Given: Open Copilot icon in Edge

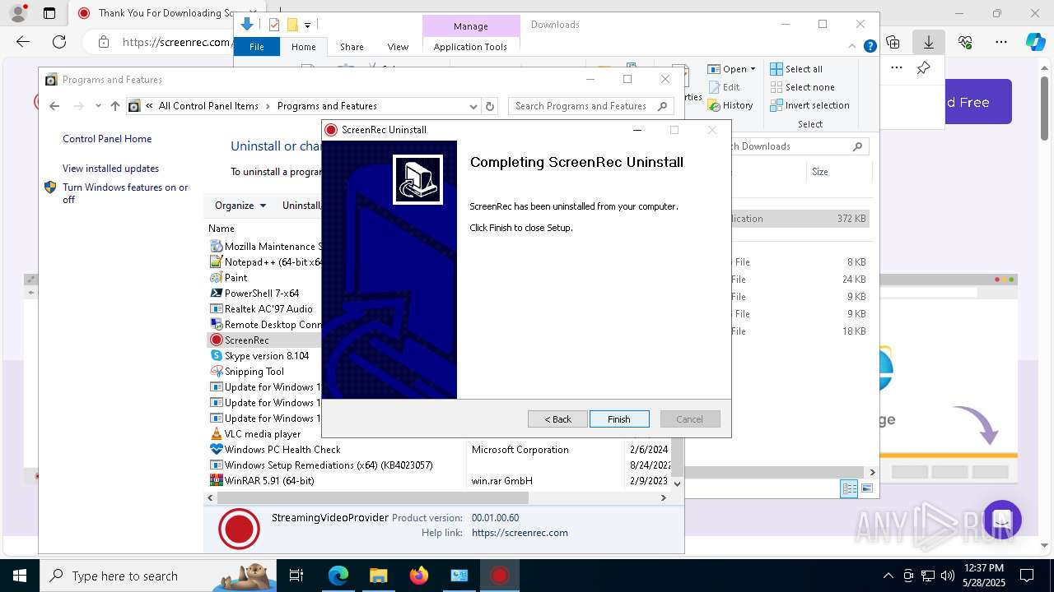Looking at the screenshot, I should point(1035,42).
